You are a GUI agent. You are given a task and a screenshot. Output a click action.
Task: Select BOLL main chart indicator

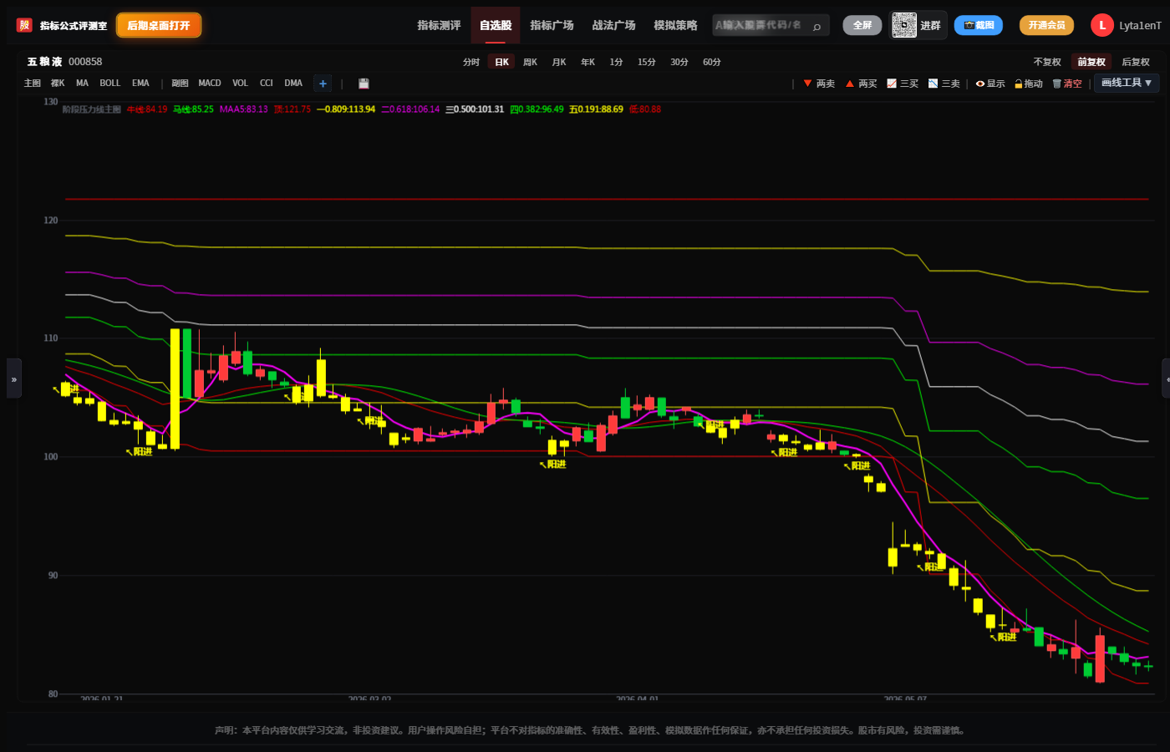tap(110, 84)
